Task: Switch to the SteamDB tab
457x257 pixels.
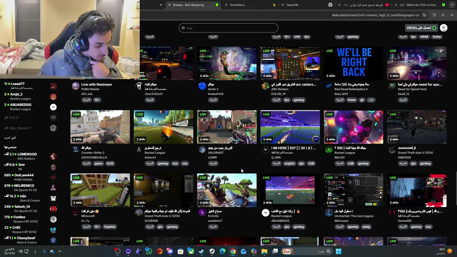Action: (307, 5)
